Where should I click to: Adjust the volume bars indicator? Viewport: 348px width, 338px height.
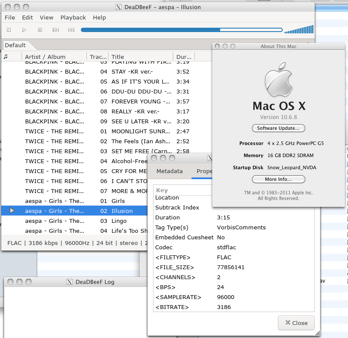click(299, 29)
